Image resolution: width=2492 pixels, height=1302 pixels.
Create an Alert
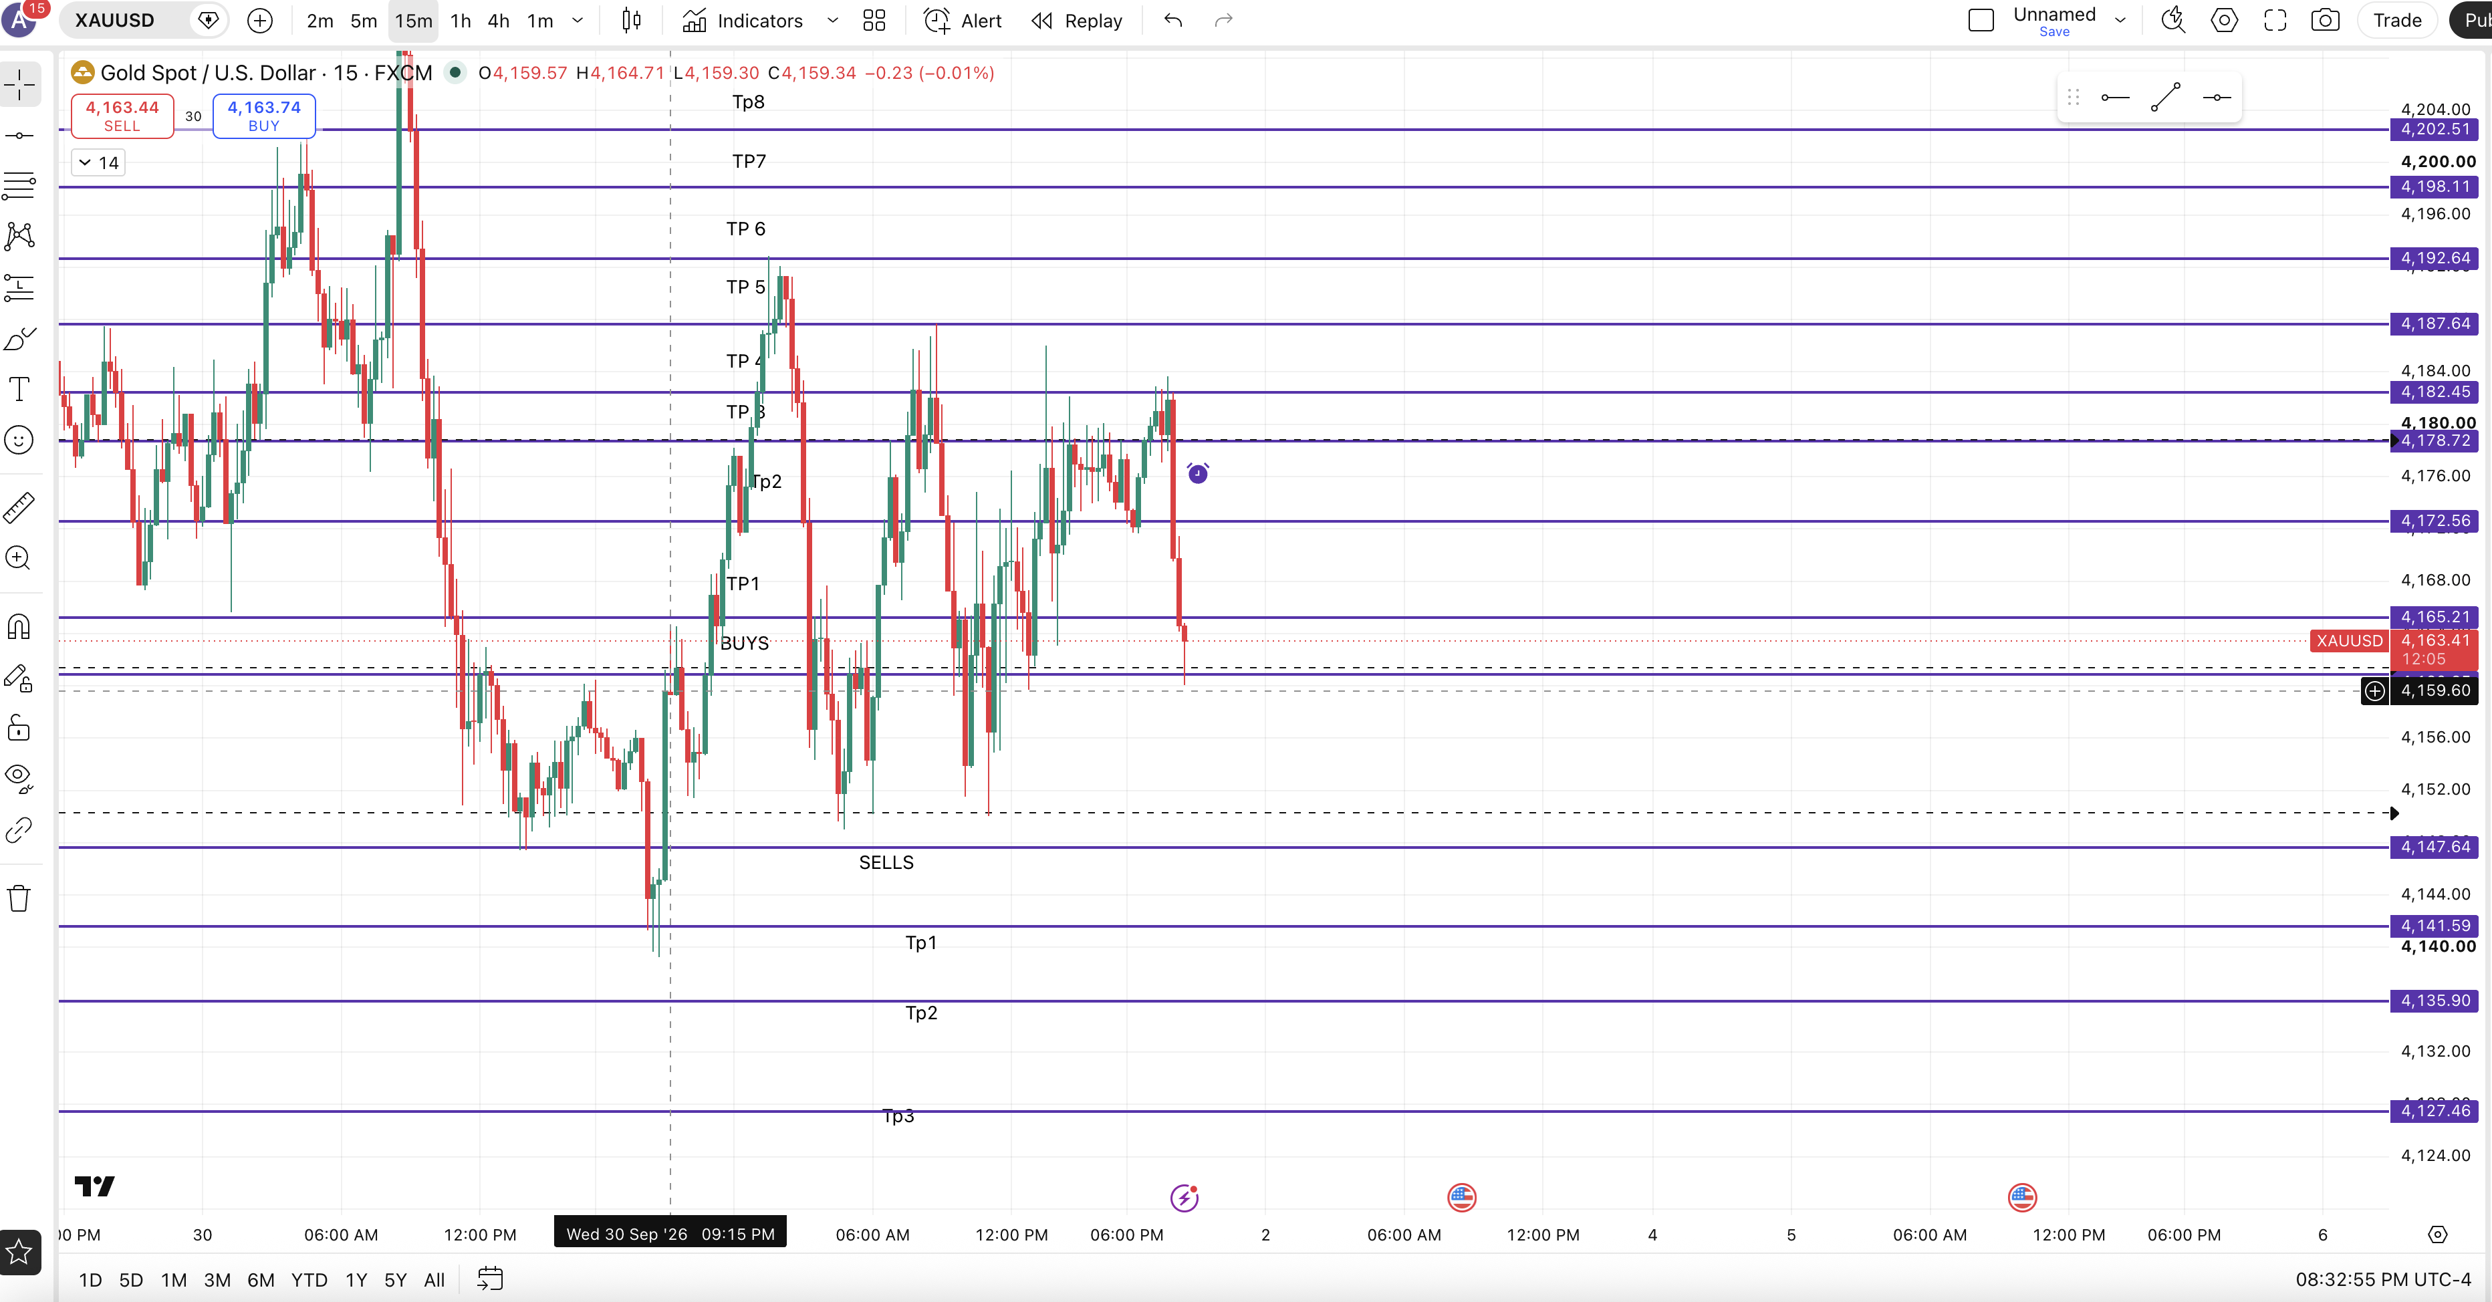pos(963,20)
